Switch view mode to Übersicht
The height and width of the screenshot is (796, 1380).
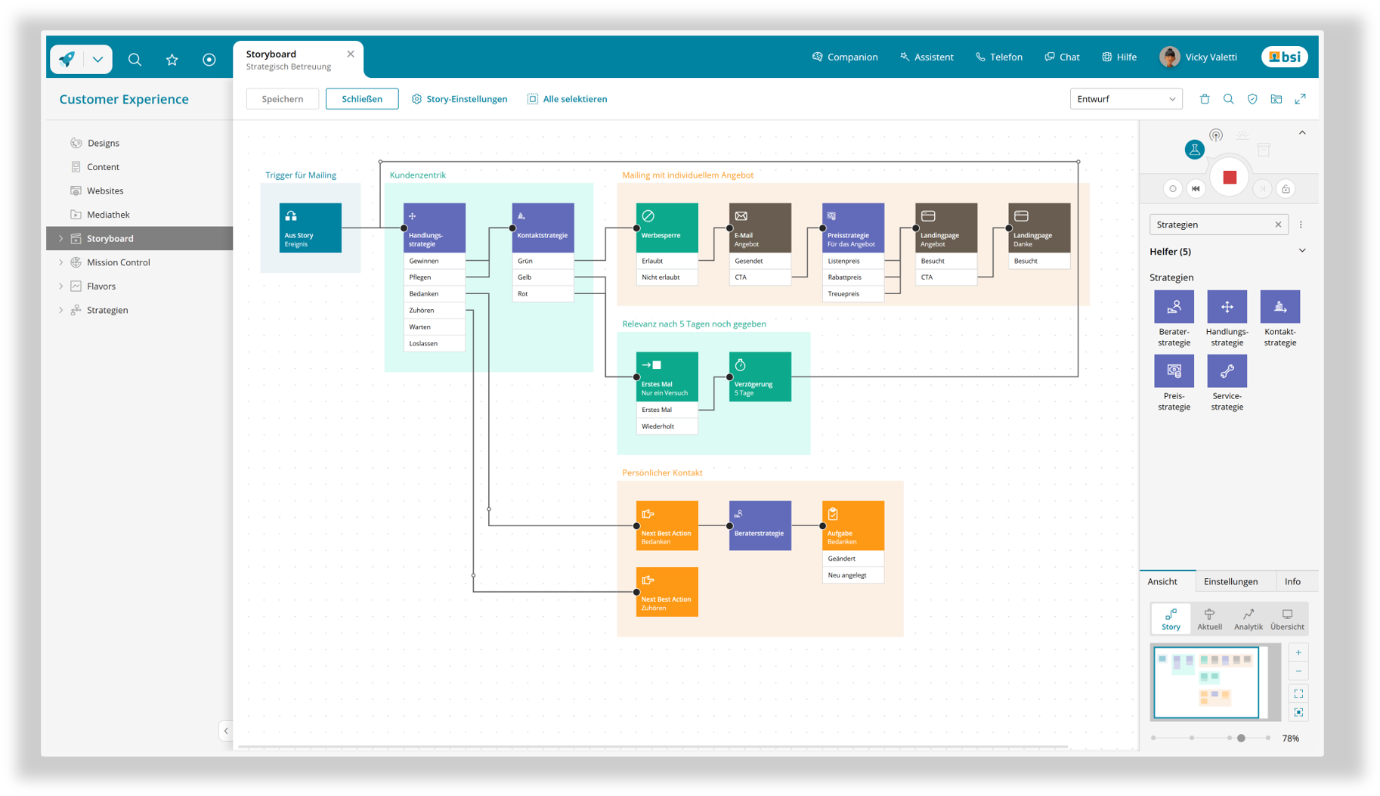point(1287,619)
